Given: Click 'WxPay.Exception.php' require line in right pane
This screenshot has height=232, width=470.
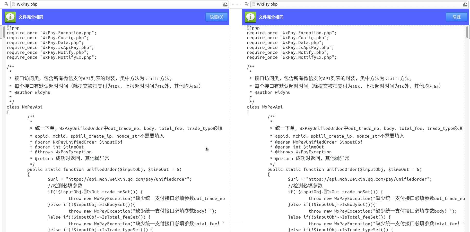Looking at the screenshot, I should [292, 33].
